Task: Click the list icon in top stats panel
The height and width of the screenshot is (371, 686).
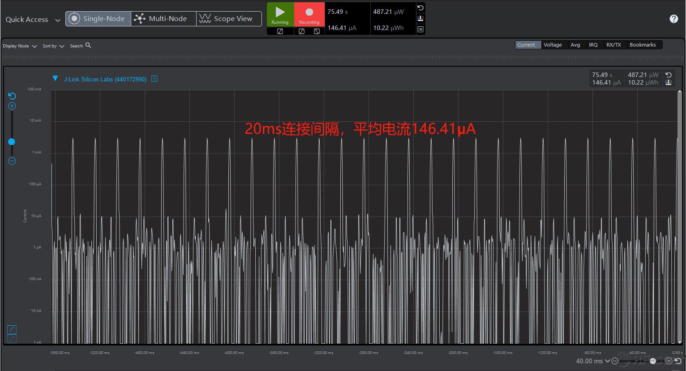Action: 420,29
